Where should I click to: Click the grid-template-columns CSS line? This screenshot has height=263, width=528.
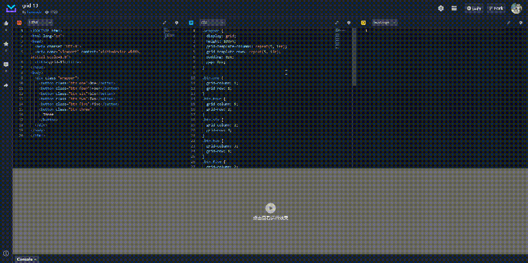pyautogui.click(x=247, y=47)
